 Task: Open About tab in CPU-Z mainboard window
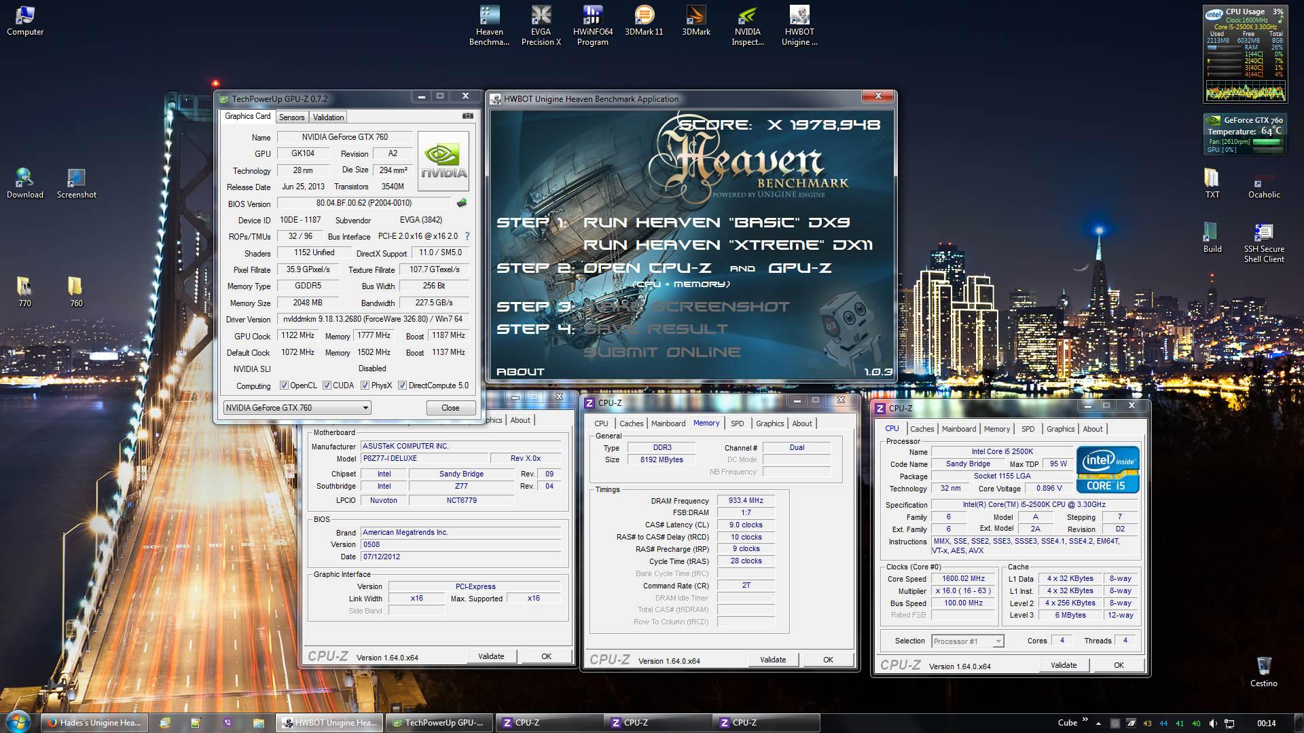(x=520, y=420)
